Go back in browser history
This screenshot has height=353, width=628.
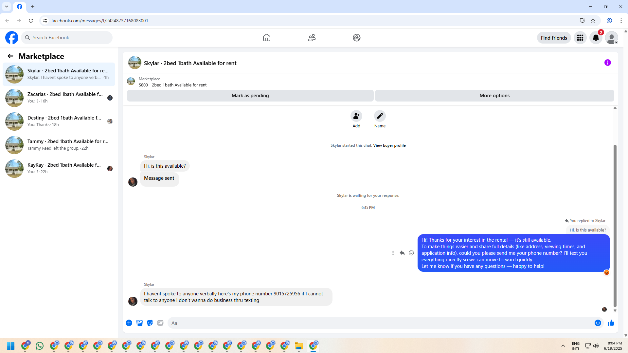pyautogui.click(x=7, y=21)
